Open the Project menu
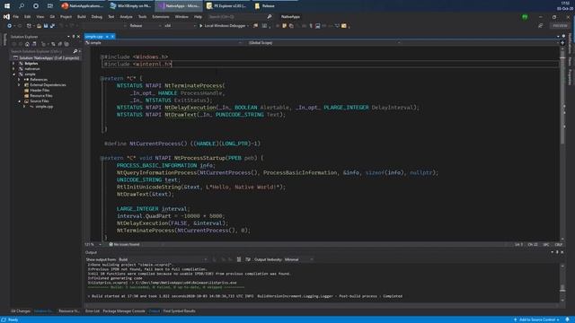 coord(66,17)
